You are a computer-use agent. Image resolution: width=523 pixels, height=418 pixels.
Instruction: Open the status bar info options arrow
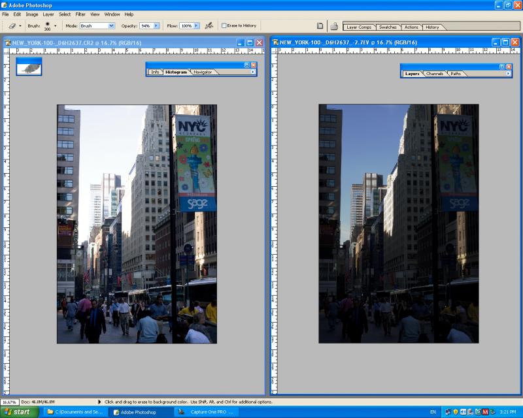(99, 402)
